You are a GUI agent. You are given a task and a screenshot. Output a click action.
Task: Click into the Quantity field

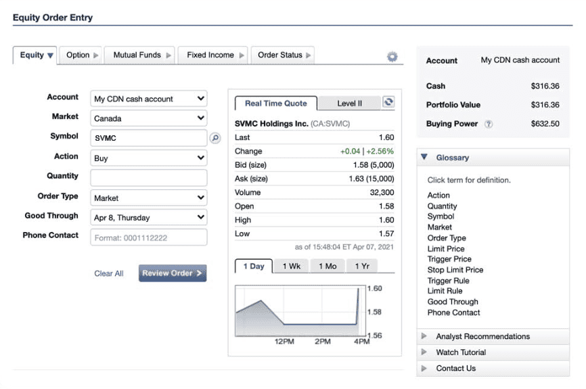tap(148, 178)
